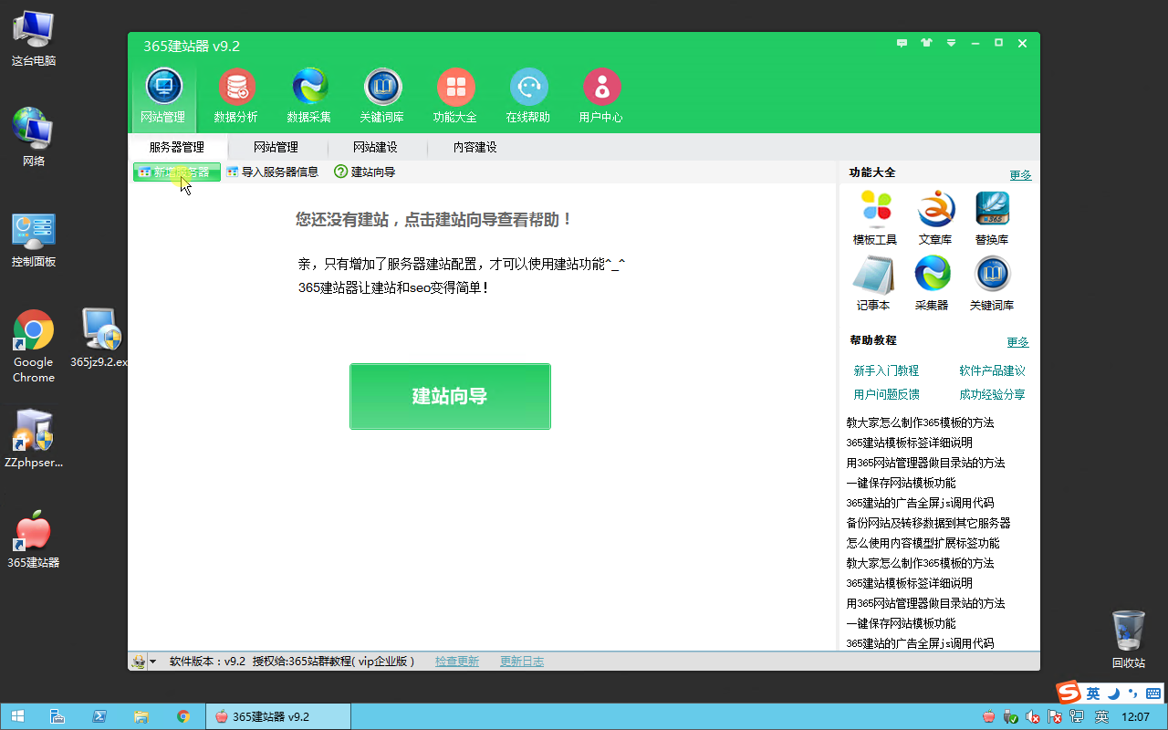Screen dimensions: 1168x730
Task: Open the title bar dropdown menu arrow
Action: (952, 43)
